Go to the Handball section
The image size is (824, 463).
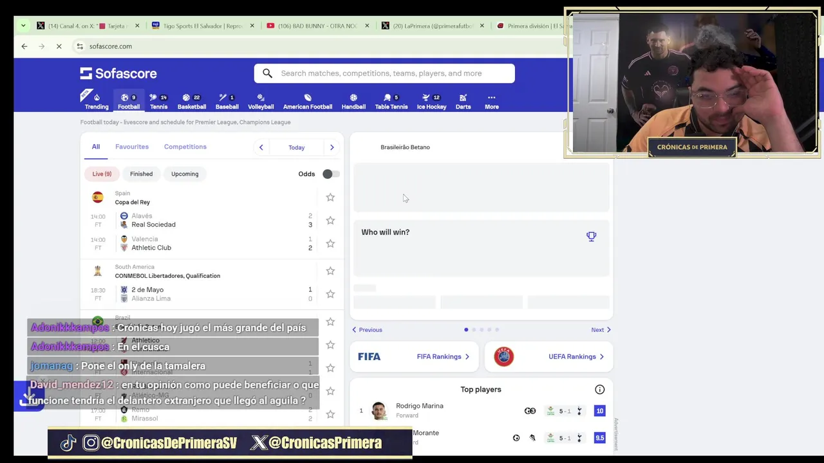(x=353, y=102)
